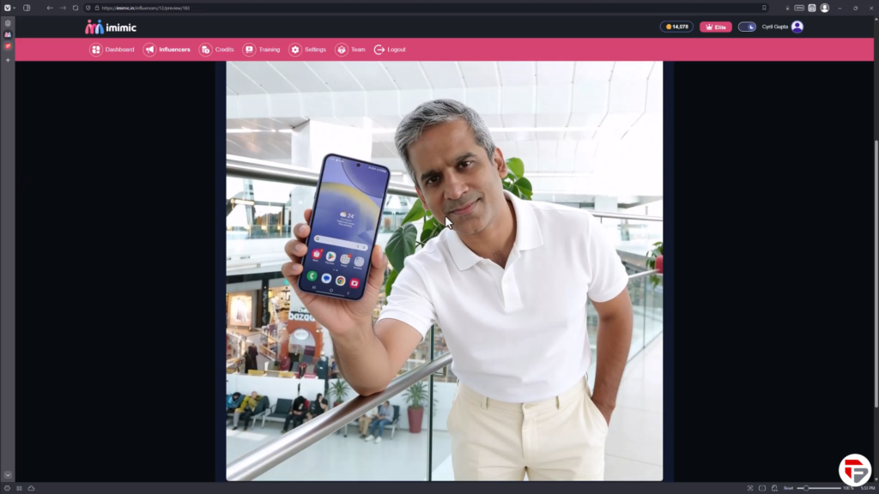
Task: Click the Training icon in navbar
Action: click(x=249, y=50)
